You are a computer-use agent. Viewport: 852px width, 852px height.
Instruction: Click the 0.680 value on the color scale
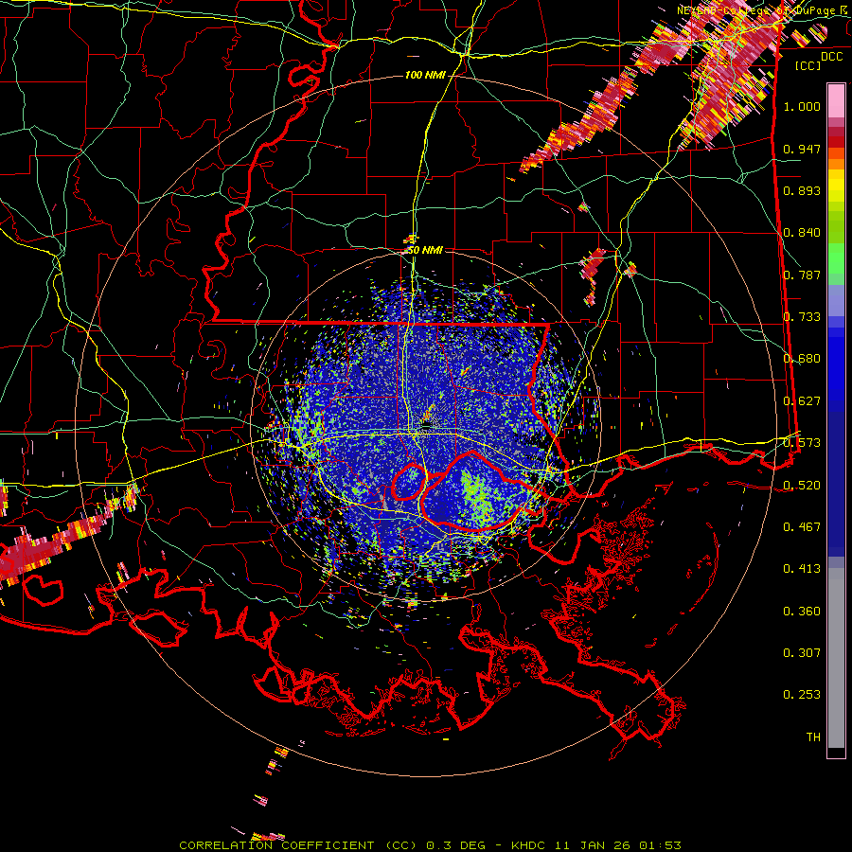(x=802, y=359)
